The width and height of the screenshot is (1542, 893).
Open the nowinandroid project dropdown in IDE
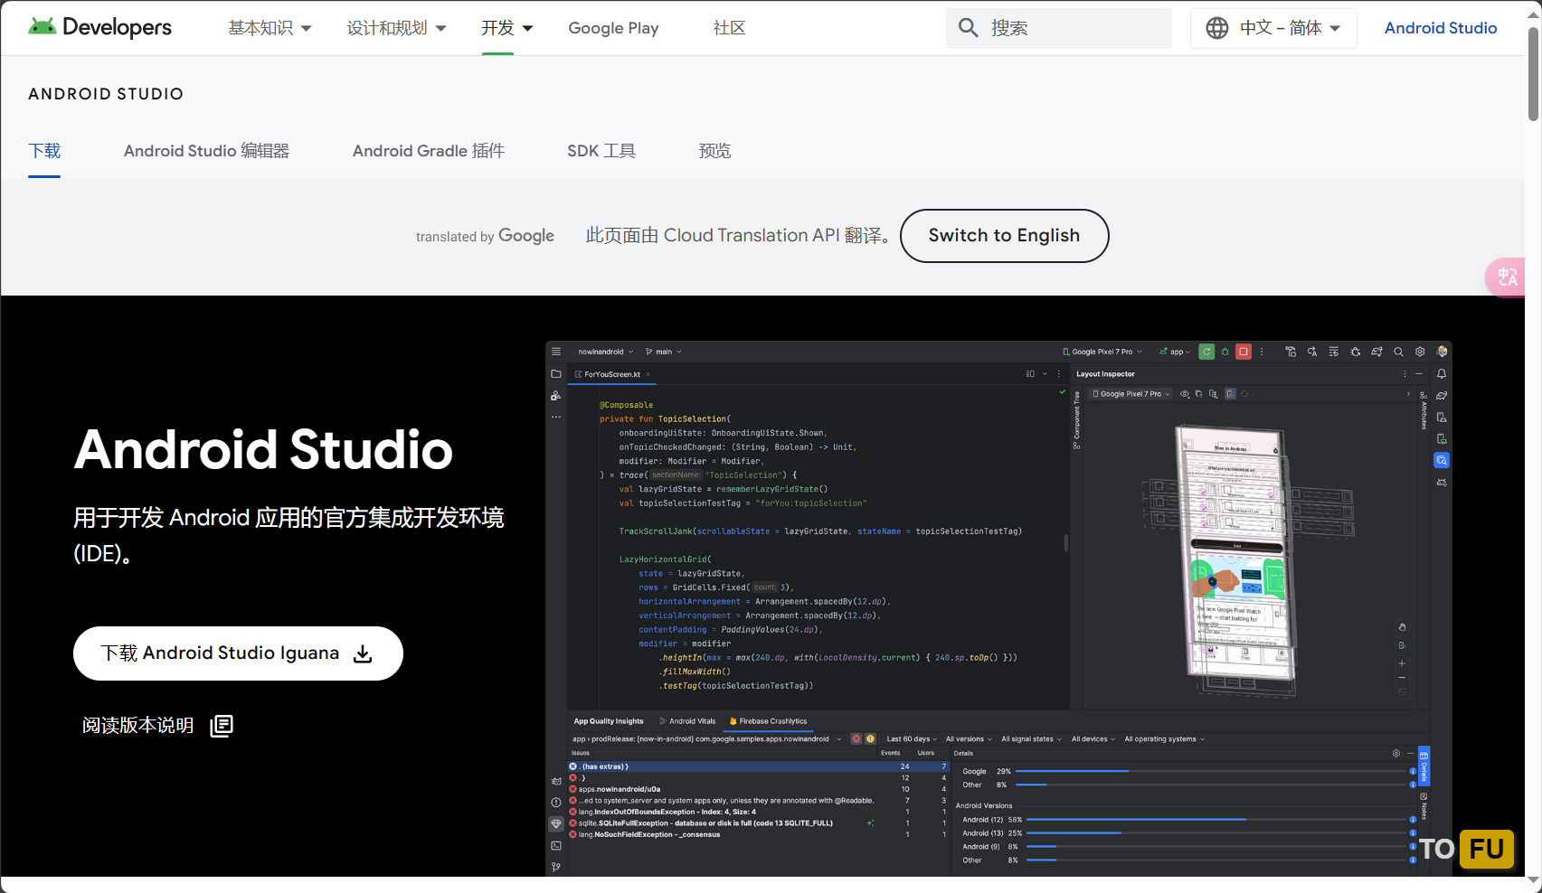pyautogui.click(x=606, y=352)
